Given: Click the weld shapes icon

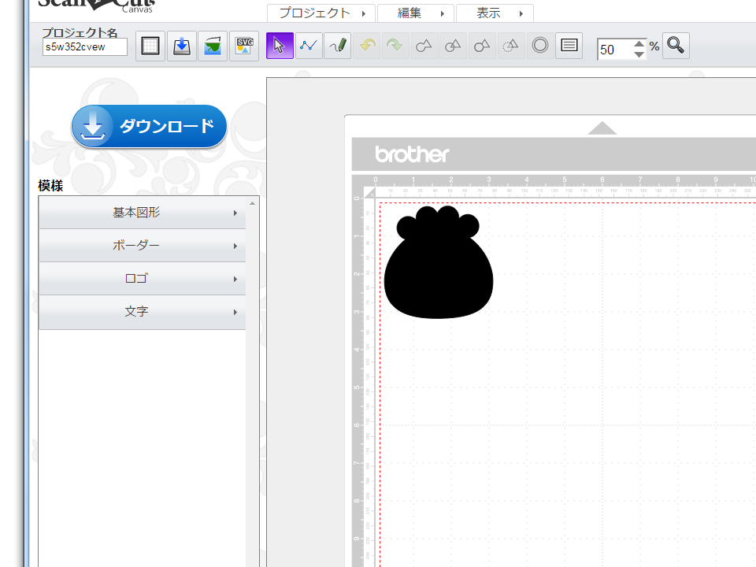Looking at the screenshot, I should coord(424,46).
